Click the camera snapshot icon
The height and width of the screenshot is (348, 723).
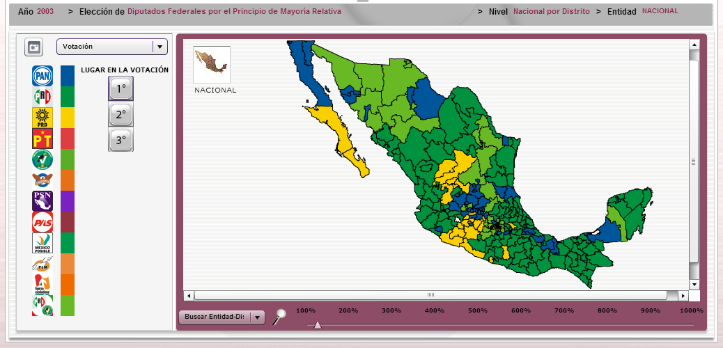[33, 47]
